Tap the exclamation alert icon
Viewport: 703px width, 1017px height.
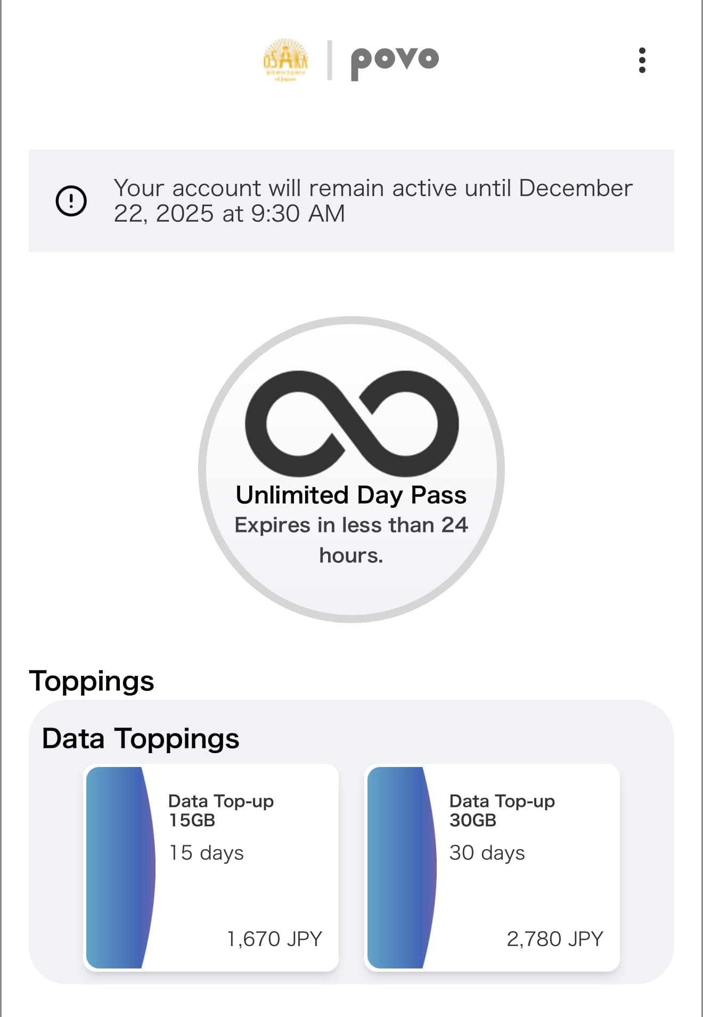coord(71,201)
